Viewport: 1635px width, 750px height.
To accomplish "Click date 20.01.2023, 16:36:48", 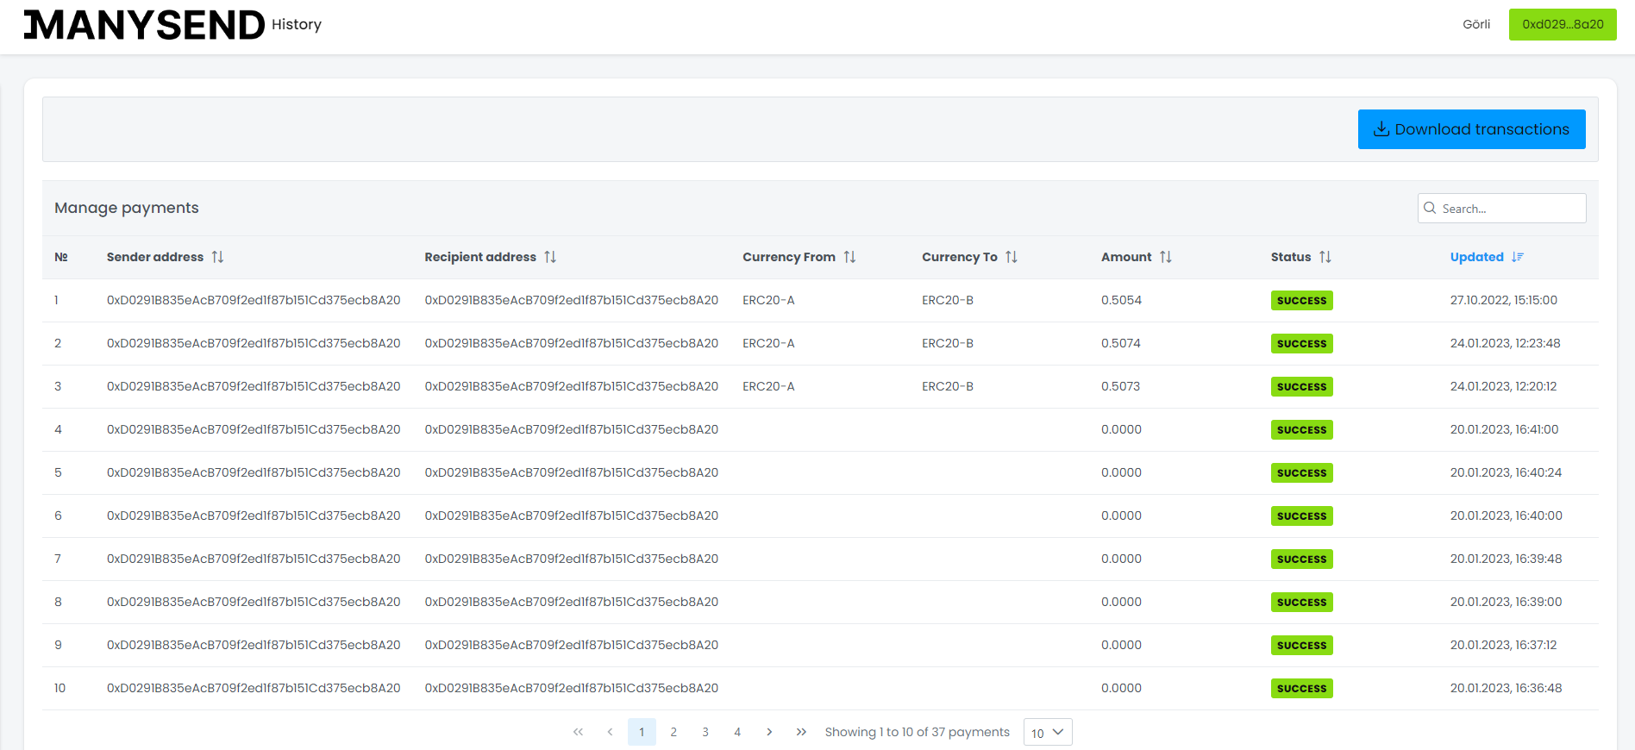I will [1507, 688].
